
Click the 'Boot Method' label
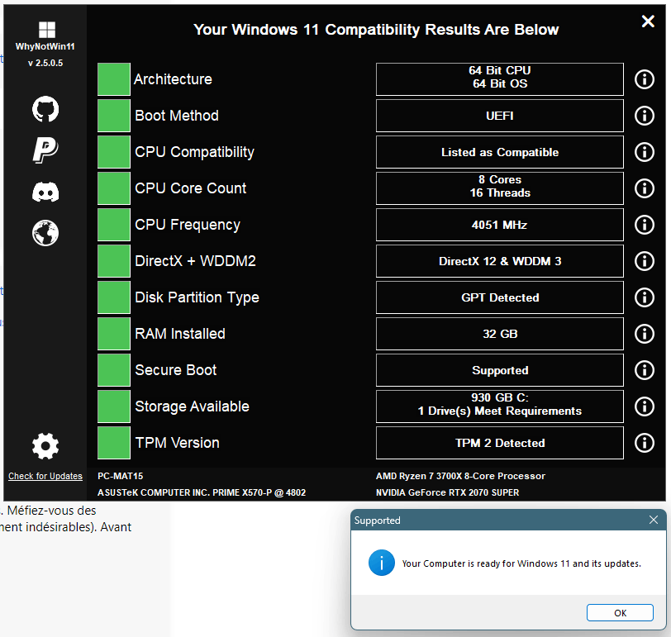177,116
